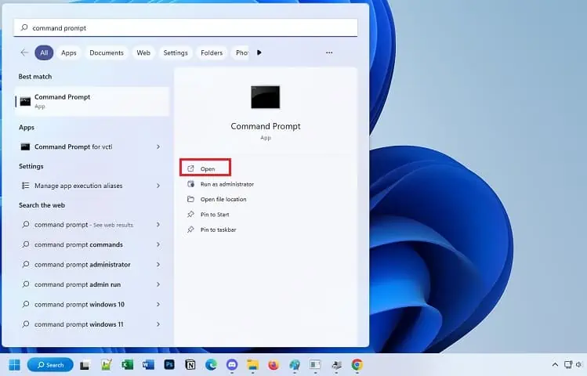Launch Google Chrome from the taskbar
The image size is (587, 376).
tap(357, 365)
